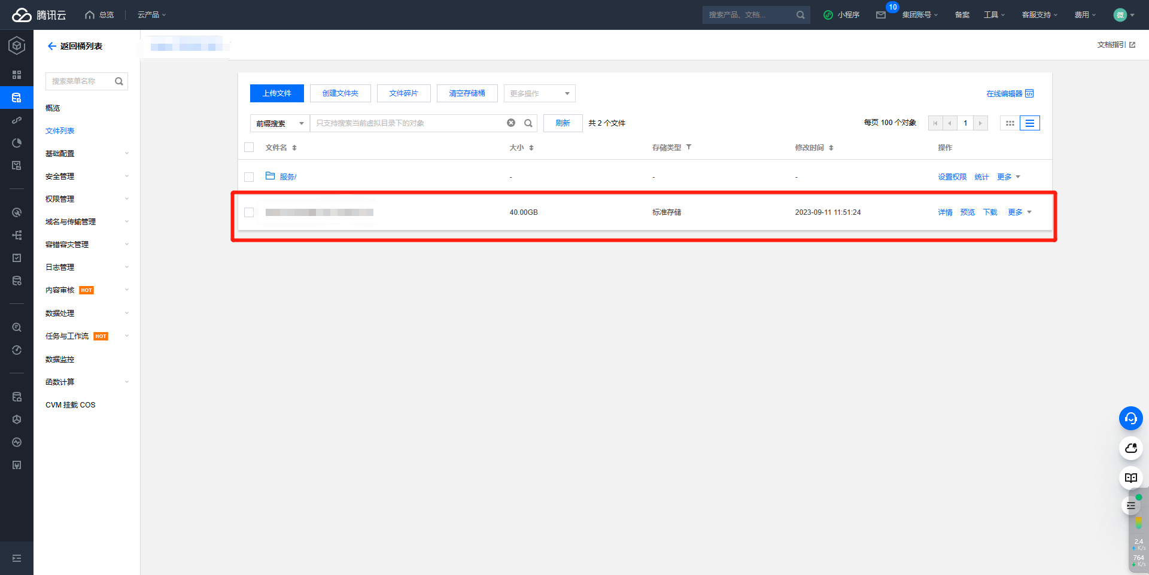Open the 云产品 top menu
The height and width of the screenshot is (575, 1149).
pos(151,15)
